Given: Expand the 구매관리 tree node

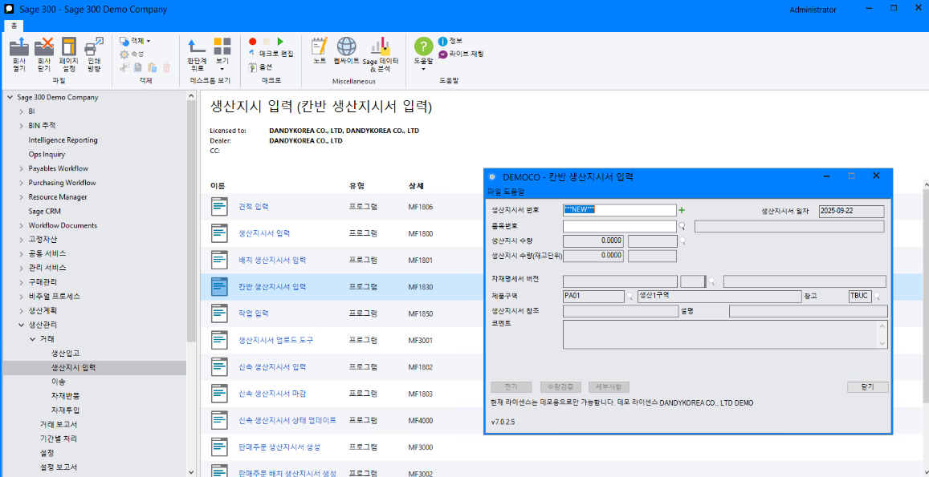Looking at the screenshot, I should click(22, 282).
